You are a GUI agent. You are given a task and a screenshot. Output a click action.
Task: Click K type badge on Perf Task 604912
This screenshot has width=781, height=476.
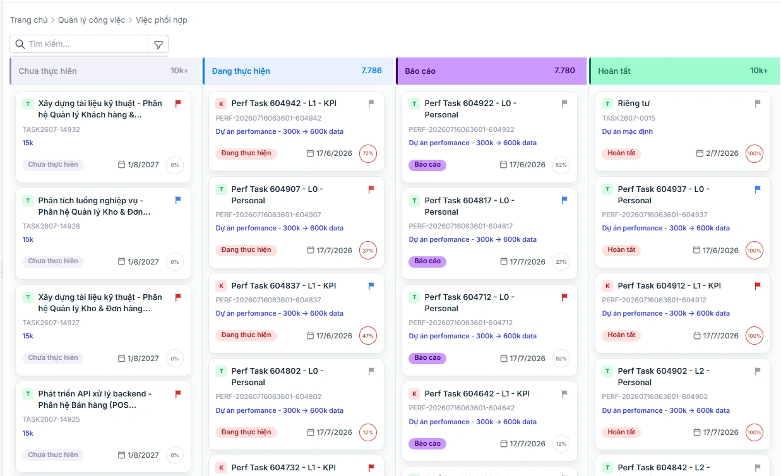point(607,286)
